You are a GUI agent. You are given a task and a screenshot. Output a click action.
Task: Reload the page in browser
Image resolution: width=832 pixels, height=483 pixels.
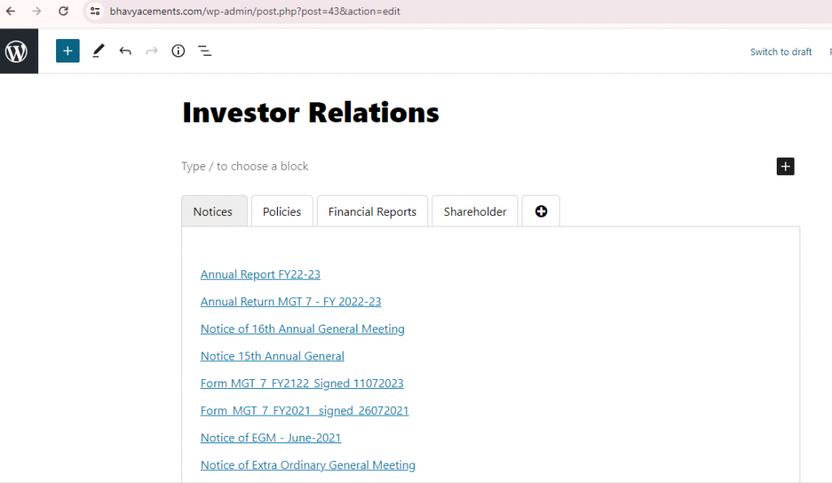(63, 11)
